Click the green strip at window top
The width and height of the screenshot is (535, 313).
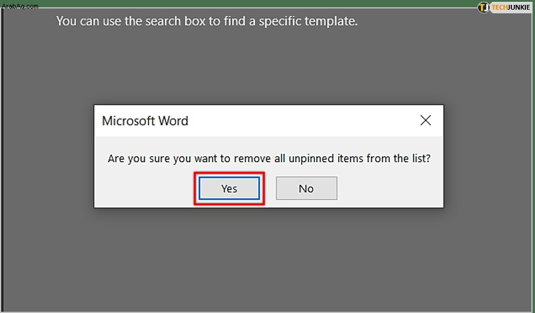click(x=256, y=4)
